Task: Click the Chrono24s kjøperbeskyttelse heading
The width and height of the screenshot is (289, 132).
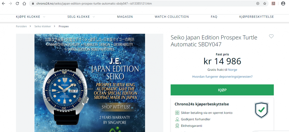Action: [x=202, y=104]
